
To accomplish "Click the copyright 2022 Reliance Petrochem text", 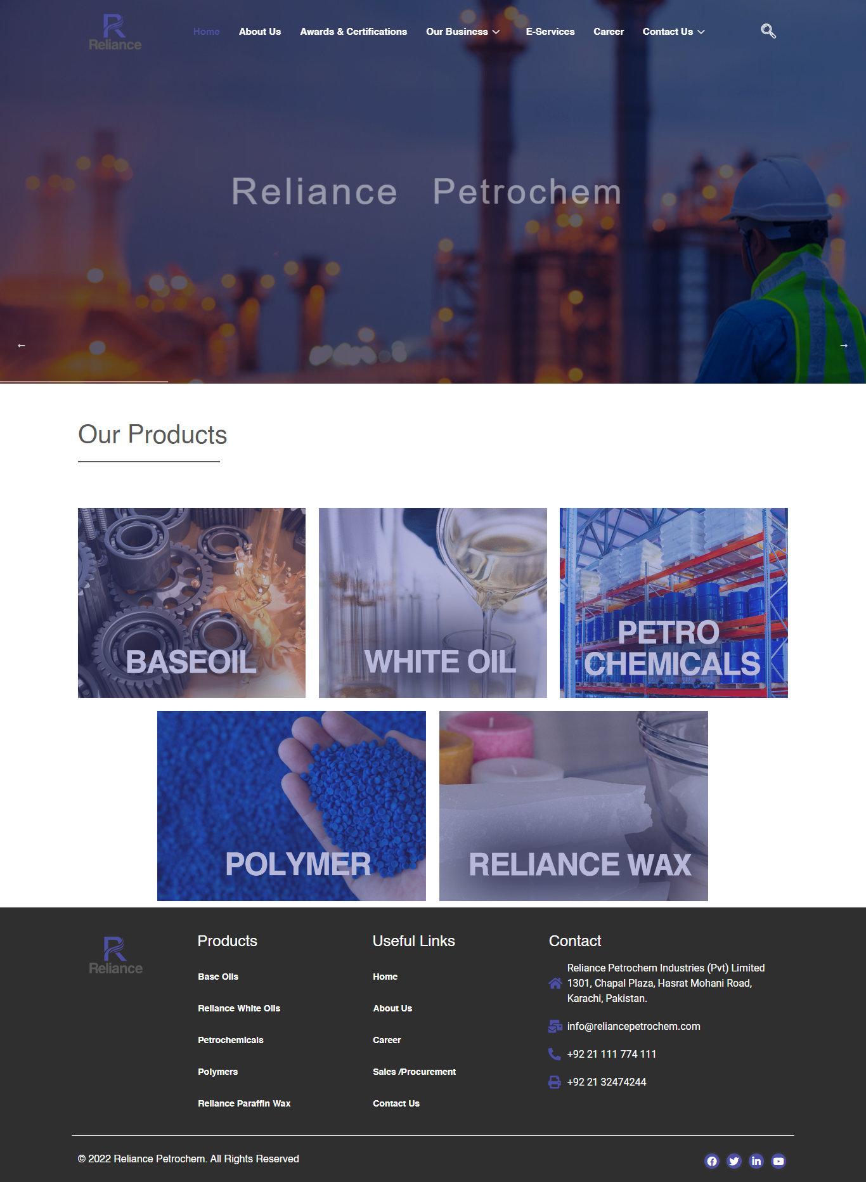I will tap(188, 1159).
